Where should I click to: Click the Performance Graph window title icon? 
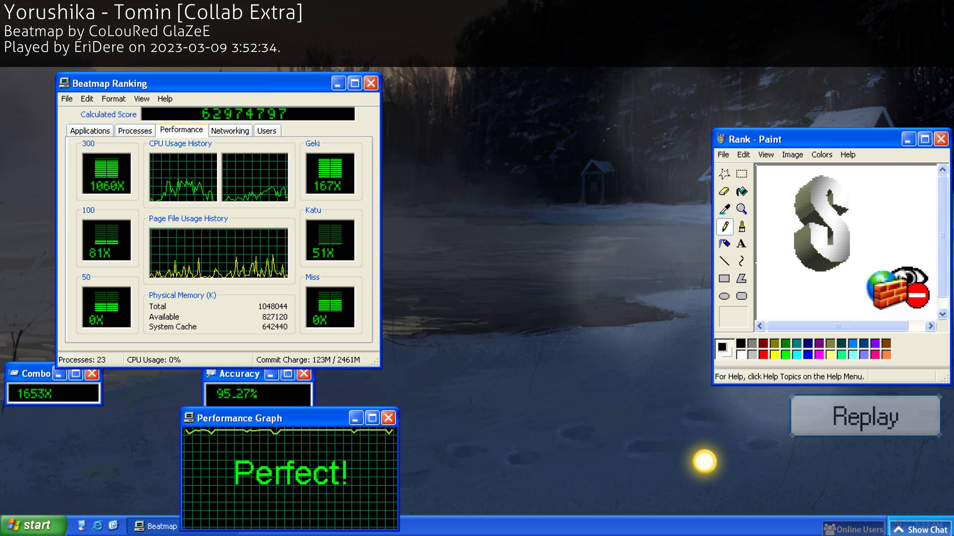click(x=189, y=418)
